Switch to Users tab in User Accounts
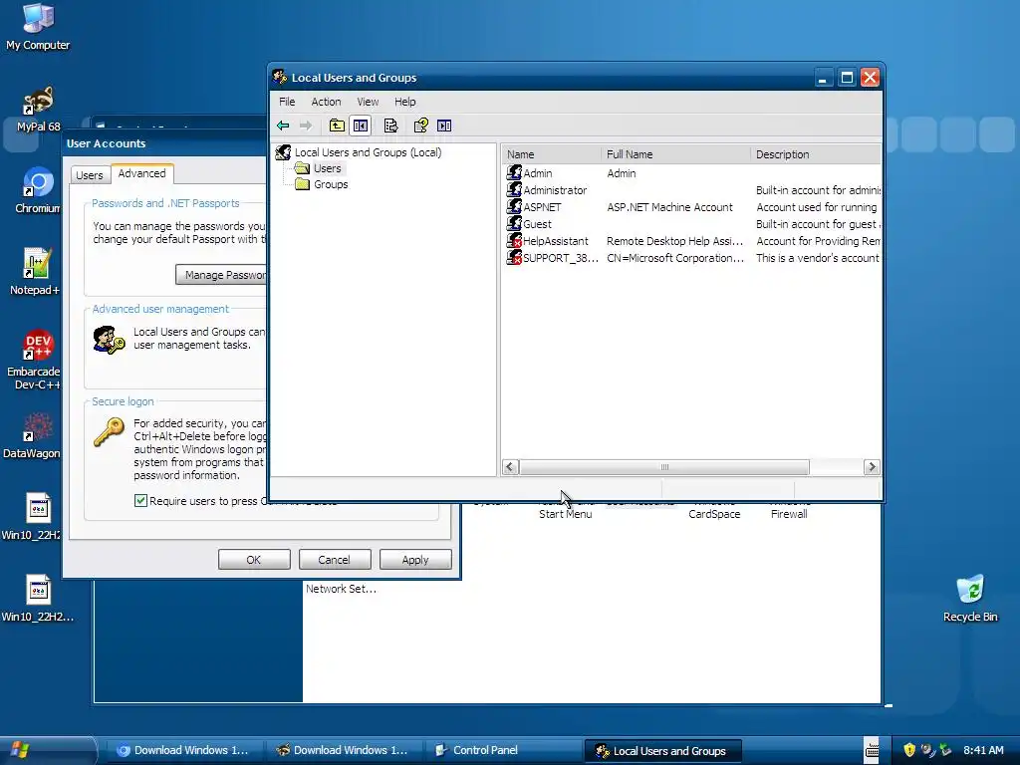Image resolution: width=1020 pixels, height=765 pixels. click(x=89, y=175)
